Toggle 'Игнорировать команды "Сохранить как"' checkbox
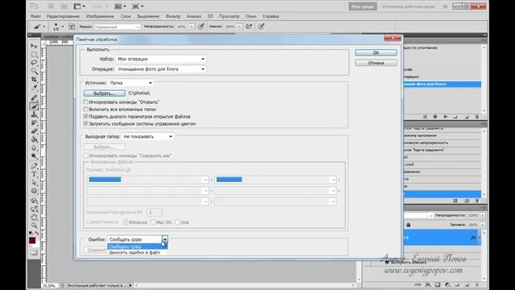515x290 pixels. (x=86, y=155)
